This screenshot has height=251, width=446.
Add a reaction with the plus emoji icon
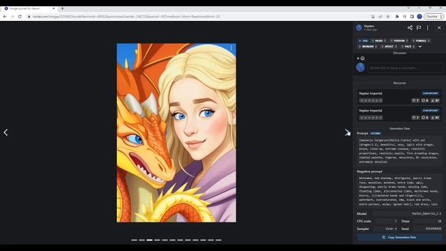[361, 59]
